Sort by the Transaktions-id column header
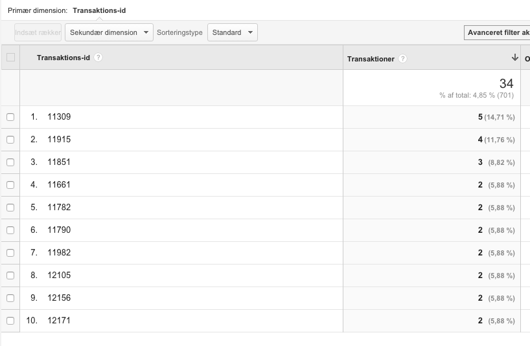530x346 pixels. (64, 58)
